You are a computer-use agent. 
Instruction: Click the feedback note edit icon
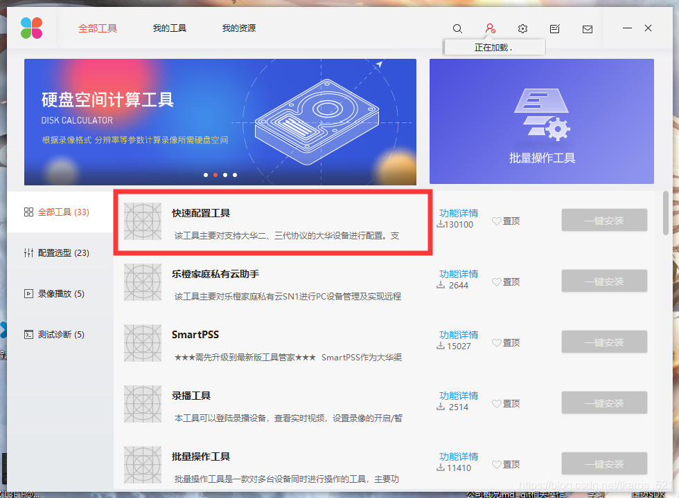[555, 28]
